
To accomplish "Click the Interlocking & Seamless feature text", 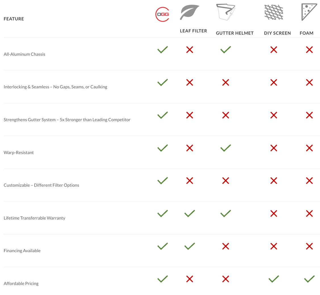I will (55, 87).
